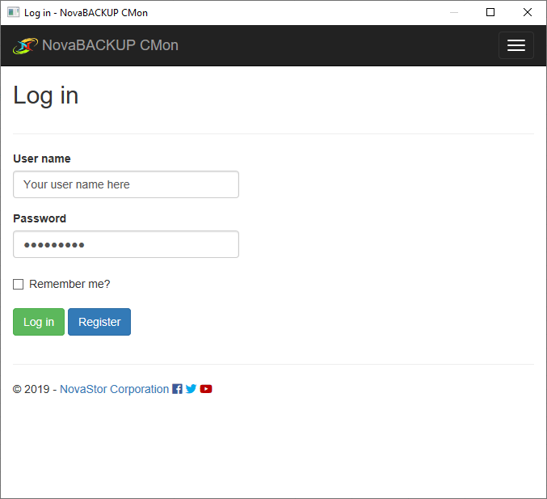Open the hamburger navigation menu
Viewport: 547px width, 499px height.
point(516,45)
